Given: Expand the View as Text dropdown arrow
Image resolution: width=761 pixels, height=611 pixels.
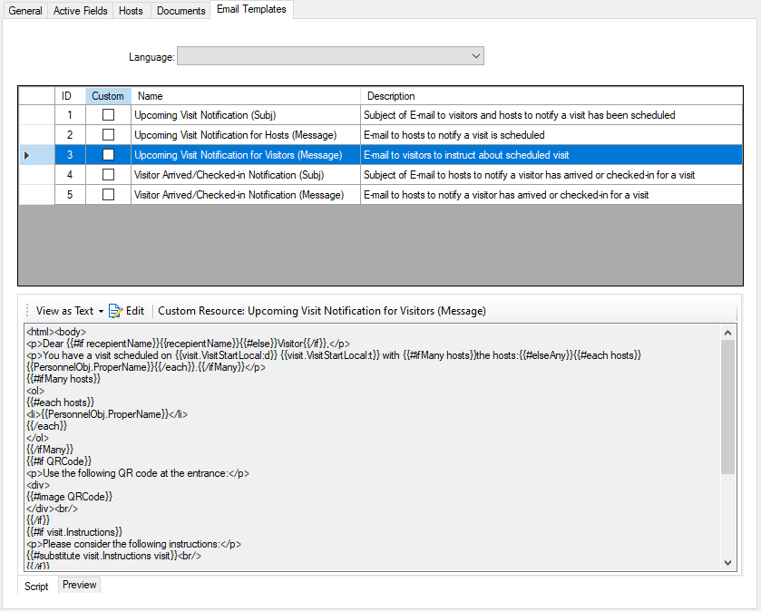Looking at the screenshot, I should [101, 311].
